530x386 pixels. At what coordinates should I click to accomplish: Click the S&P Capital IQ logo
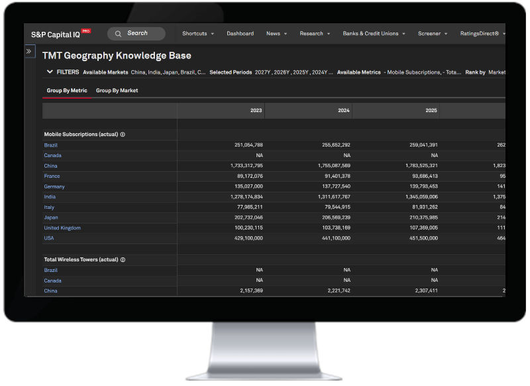tap(61, 34)
